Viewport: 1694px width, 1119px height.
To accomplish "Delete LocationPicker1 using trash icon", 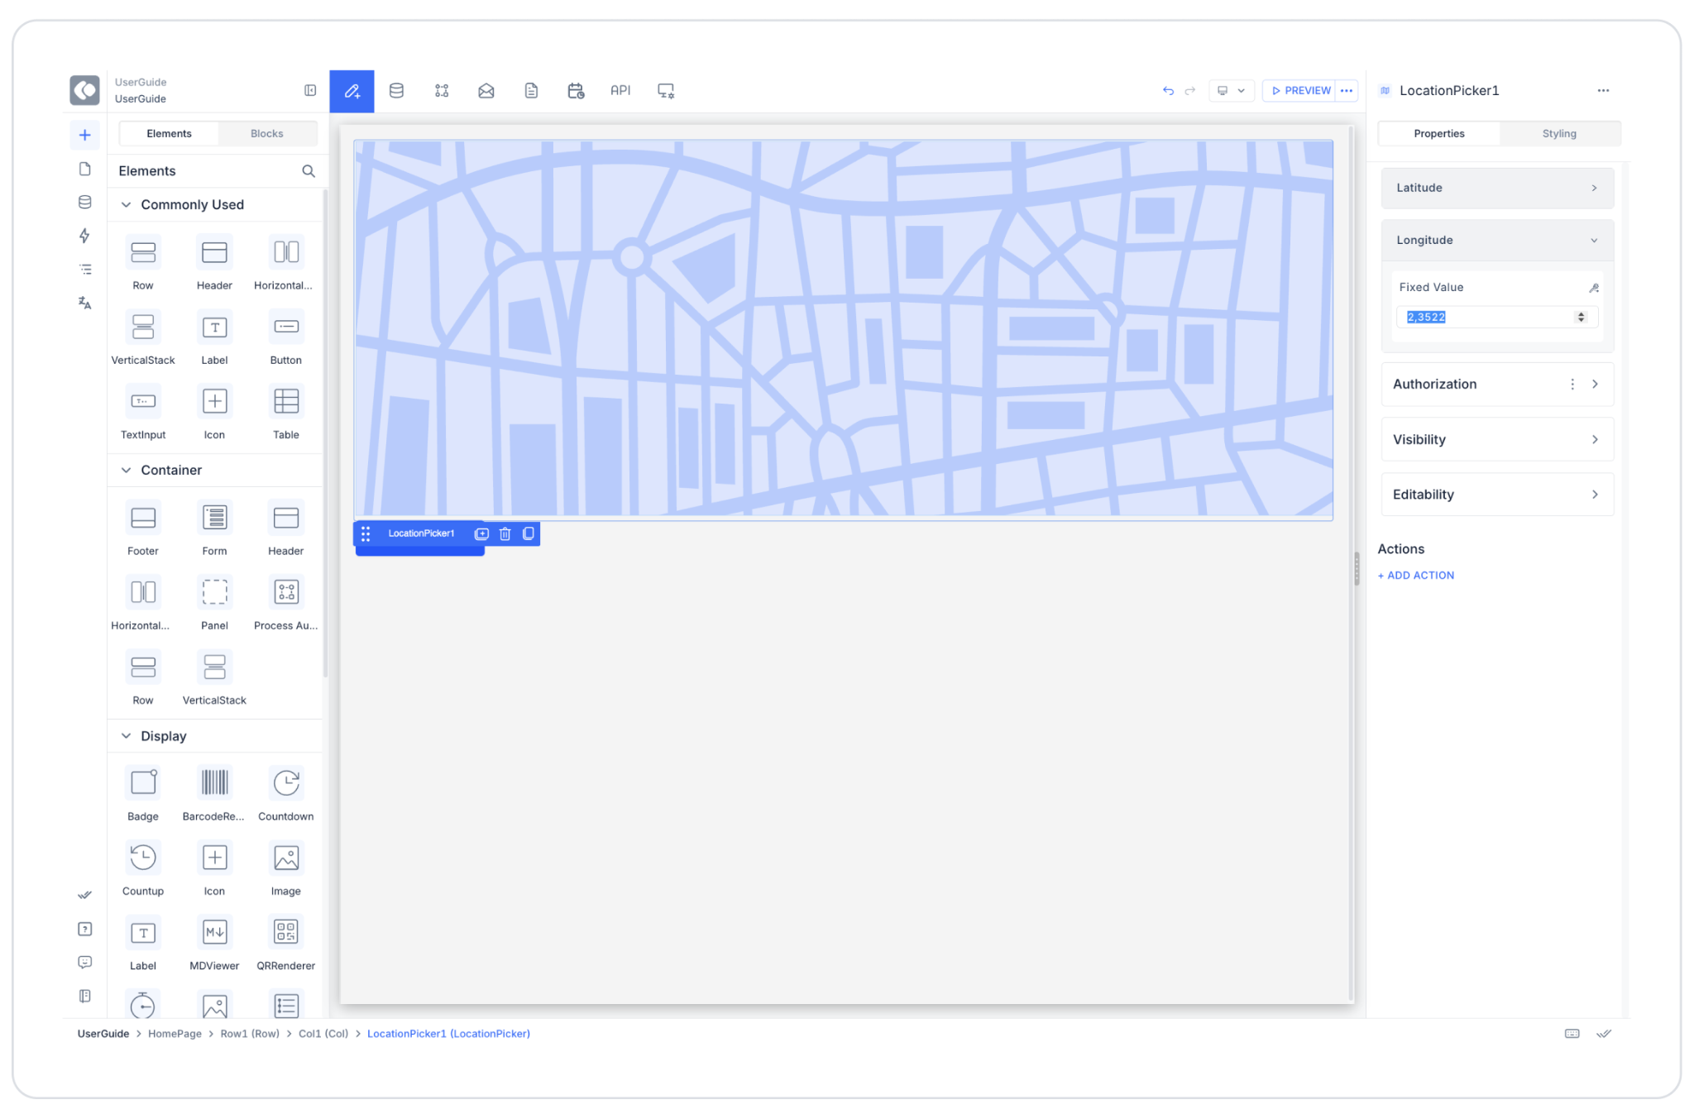I will pyautogui.click(x=505, y=534).
